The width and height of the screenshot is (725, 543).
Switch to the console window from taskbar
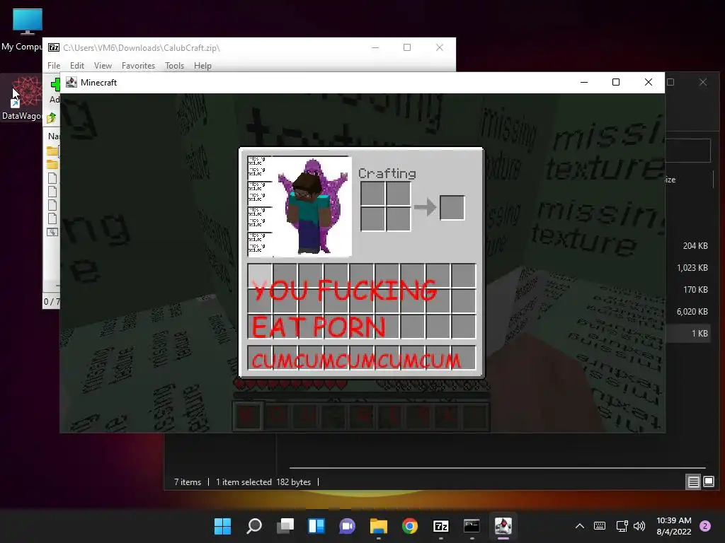[472, 526]
